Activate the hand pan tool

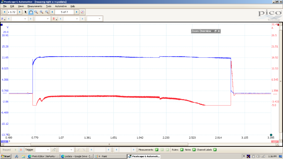click(x=31, y=12)
